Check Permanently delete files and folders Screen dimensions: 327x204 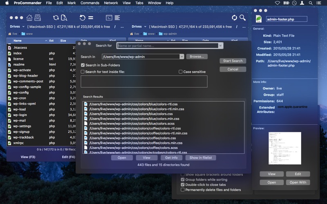click(x=183, y=190)
